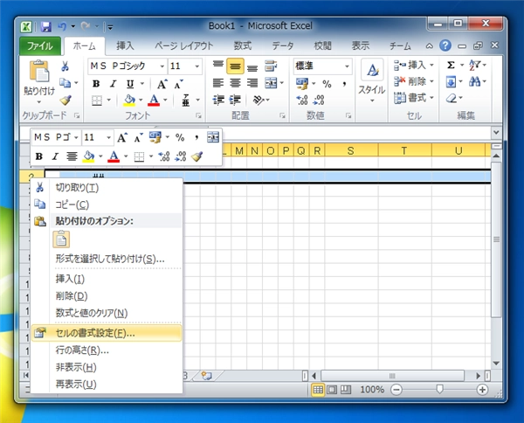The image size is (524, 423).
Task: Click the Excel Help question mark
Action: click(x=445, y=45)
